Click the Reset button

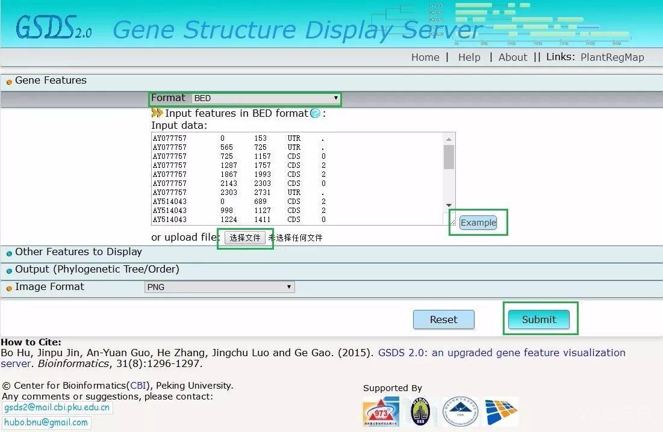pyautogui.click(x=444, y=319)
